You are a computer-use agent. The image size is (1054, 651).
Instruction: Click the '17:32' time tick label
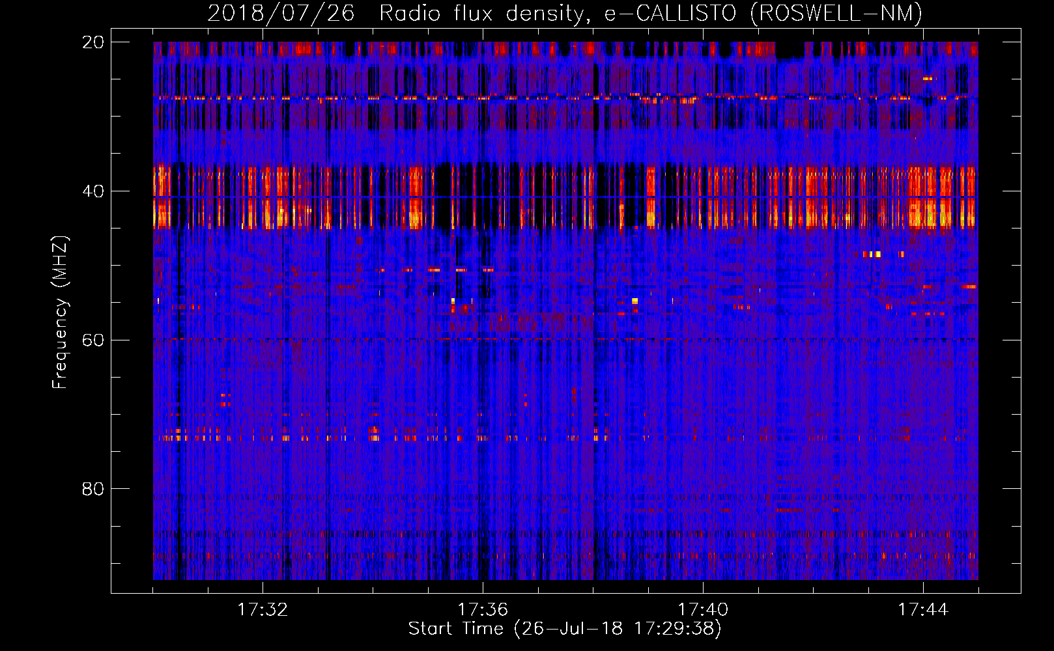tap(263, 610)
